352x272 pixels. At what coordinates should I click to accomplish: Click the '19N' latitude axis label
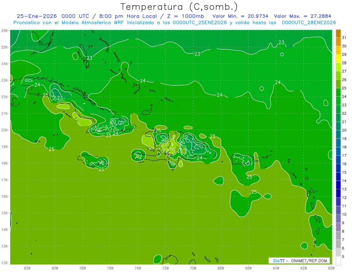point(4,147)
